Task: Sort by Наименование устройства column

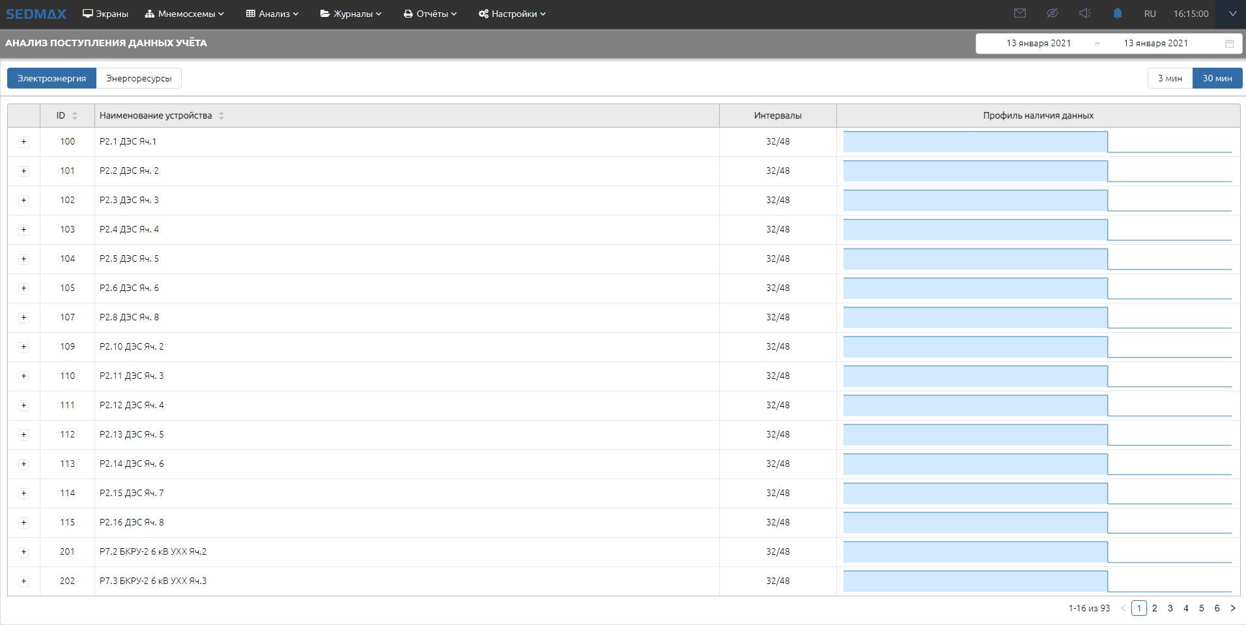Action: [221, 116]
